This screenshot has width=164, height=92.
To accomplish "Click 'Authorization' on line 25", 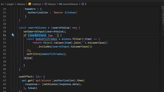I will click(38, 13).
